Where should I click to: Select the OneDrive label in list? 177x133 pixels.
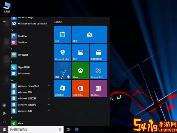23,36
